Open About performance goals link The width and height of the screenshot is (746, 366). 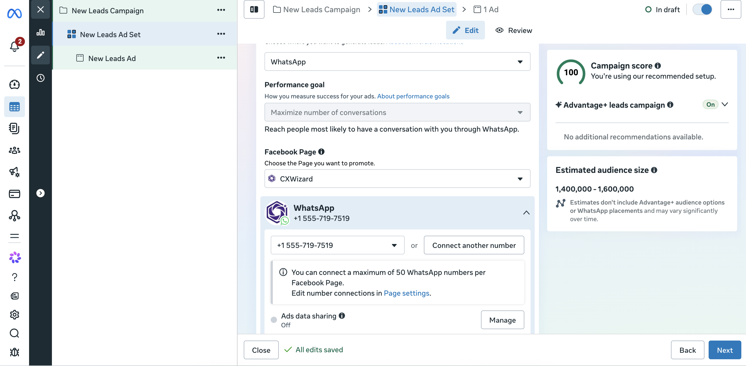[413, 96]
